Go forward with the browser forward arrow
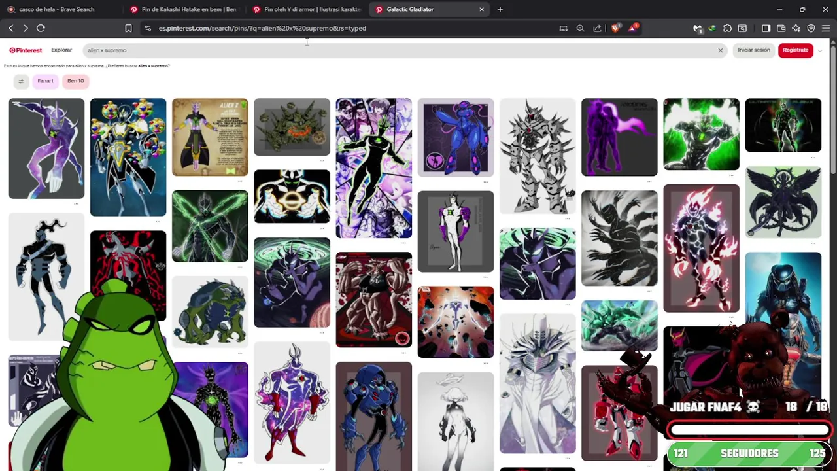 pos(26,28)
